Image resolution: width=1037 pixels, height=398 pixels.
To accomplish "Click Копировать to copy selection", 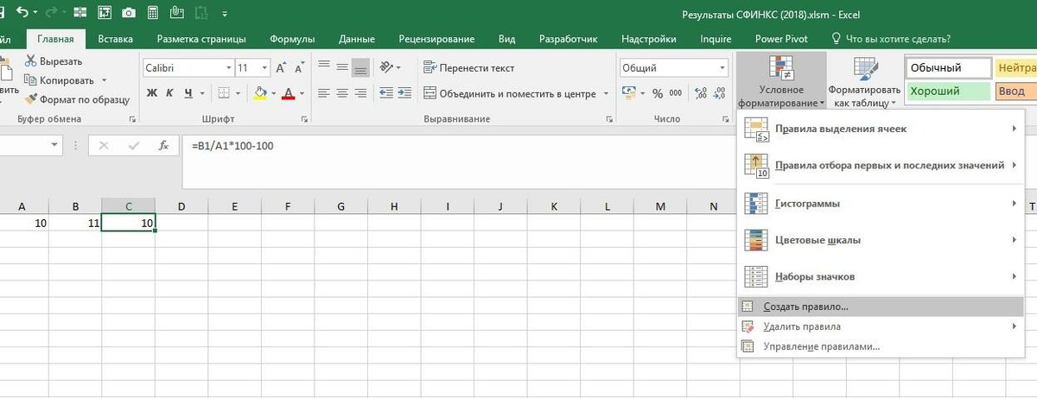I will coord(60,80).
